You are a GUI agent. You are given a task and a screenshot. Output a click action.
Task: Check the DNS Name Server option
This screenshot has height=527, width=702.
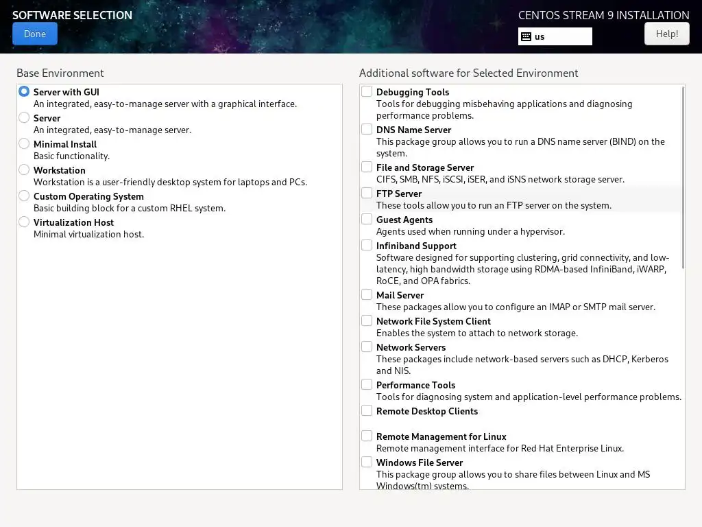(367, 129)
